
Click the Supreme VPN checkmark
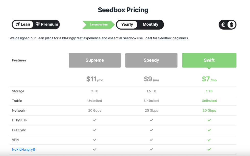pos(95,140)
